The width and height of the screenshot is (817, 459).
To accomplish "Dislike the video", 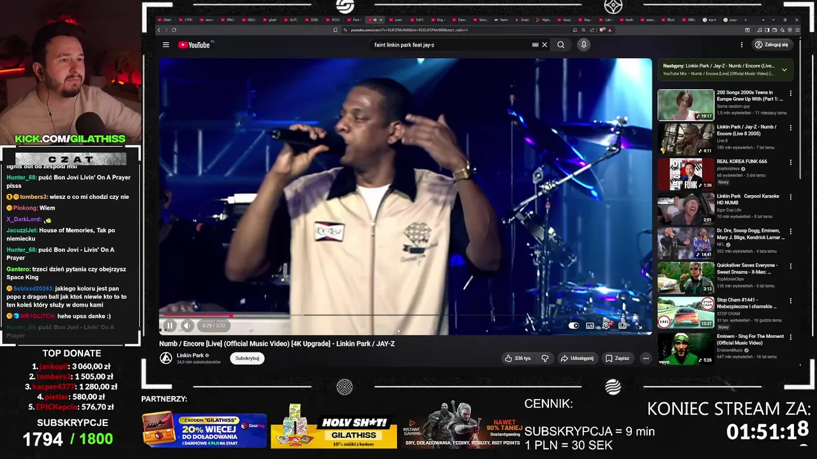I will tap(545, 358).
